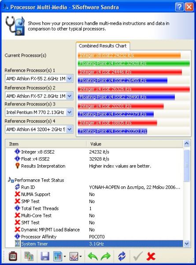Select the Multi-Core Test row

coord(94,216)
